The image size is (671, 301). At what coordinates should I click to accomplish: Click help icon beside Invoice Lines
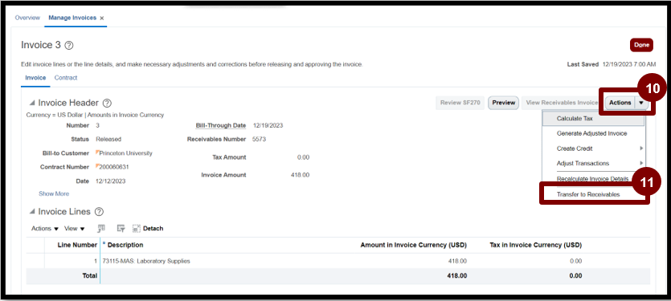point(99,212)
